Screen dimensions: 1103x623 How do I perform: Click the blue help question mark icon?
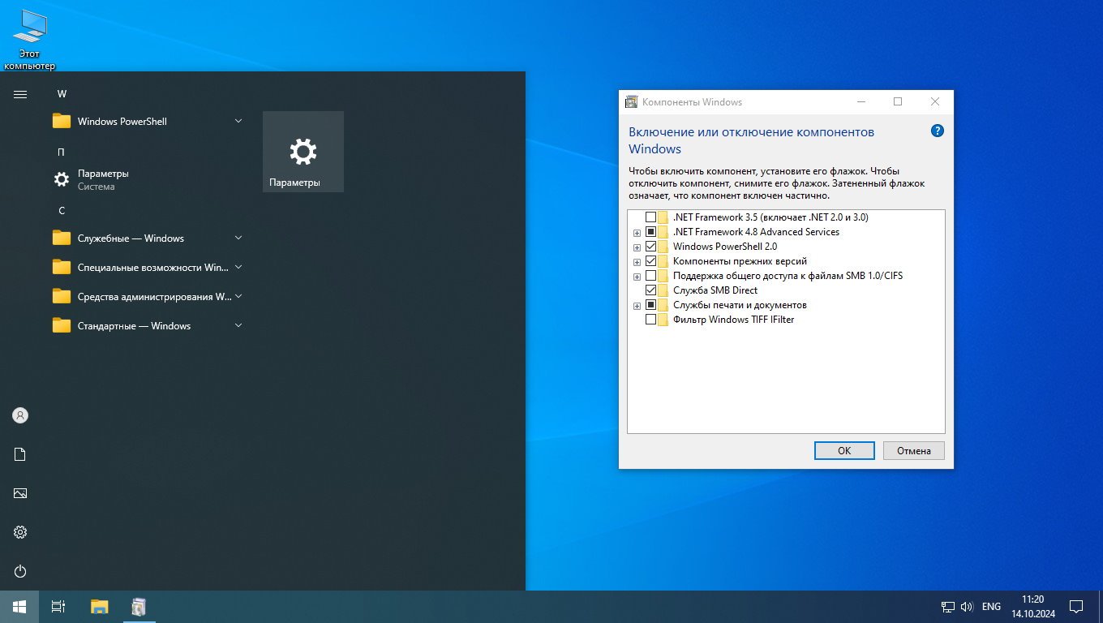click(x=938, y=131)
